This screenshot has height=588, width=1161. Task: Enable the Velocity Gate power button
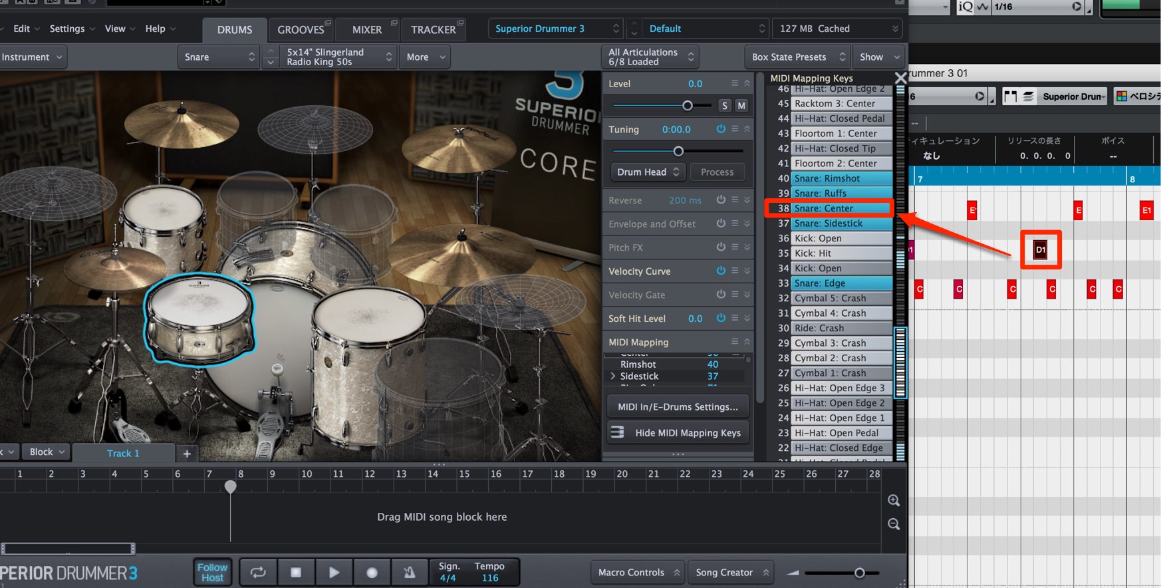click(x=721, y=294)
